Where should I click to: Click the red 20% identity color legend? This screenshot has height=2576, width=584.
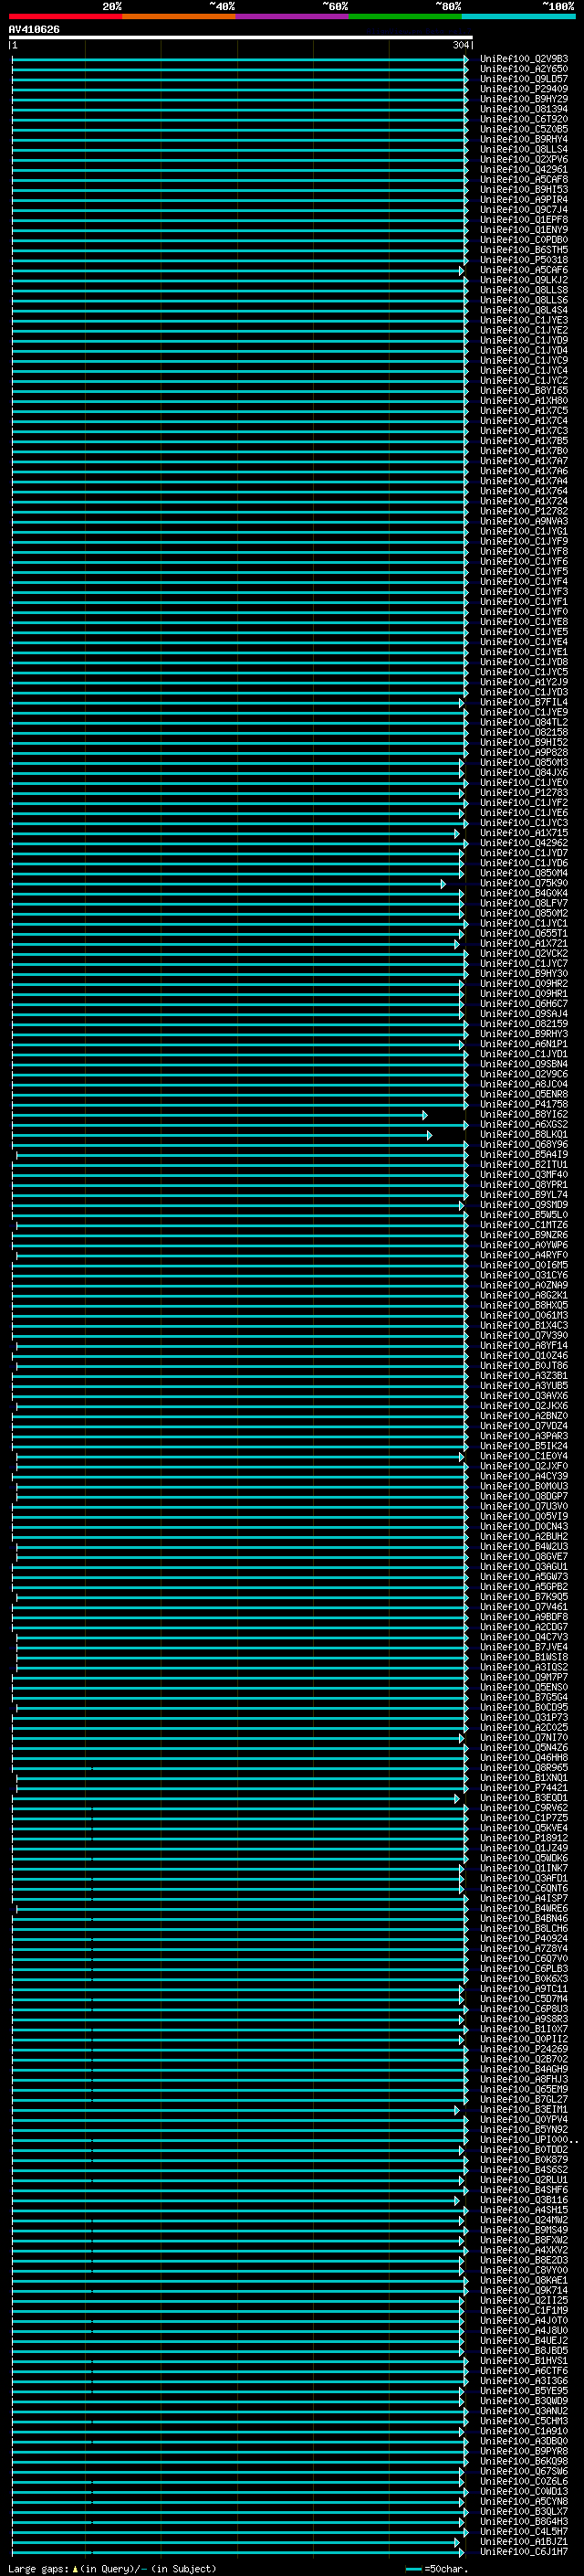pyautogui.click(x=65, y=16)
